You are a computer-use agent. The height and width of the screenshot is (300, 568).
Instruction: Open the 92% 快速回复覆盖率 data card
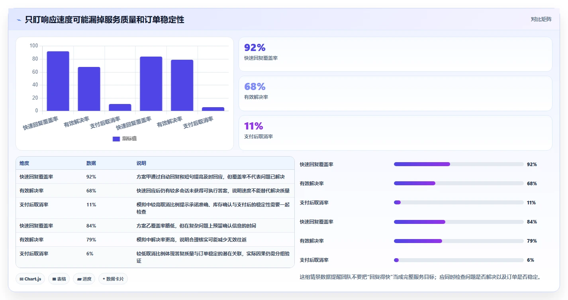pyautogui.click(x=395, y=54)
